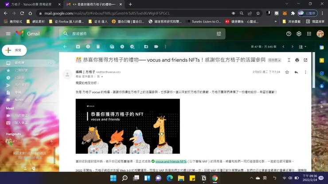Open Gmail Support help icon

point(289,34)
